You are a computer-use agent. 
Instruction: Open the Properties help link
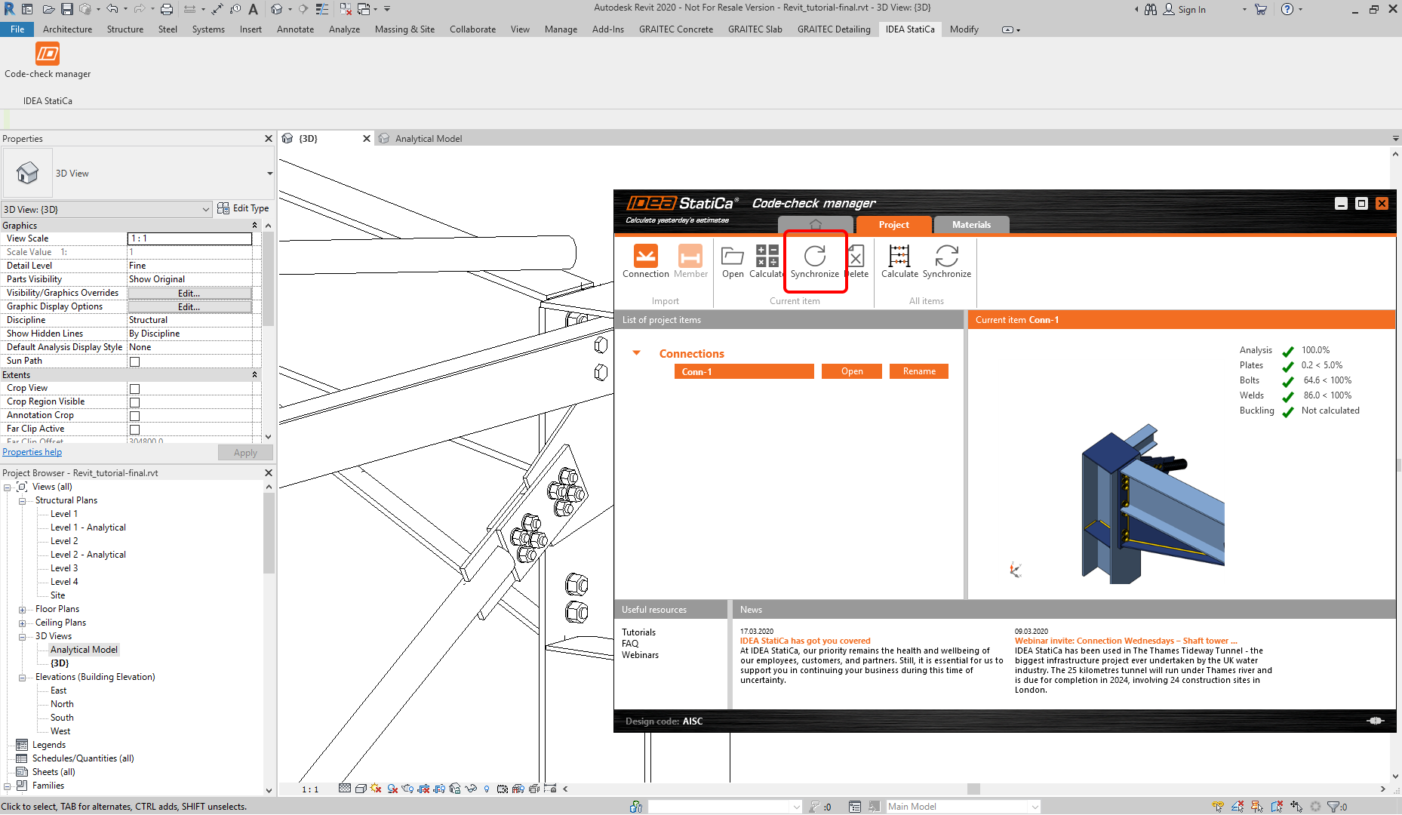(32, 452)
